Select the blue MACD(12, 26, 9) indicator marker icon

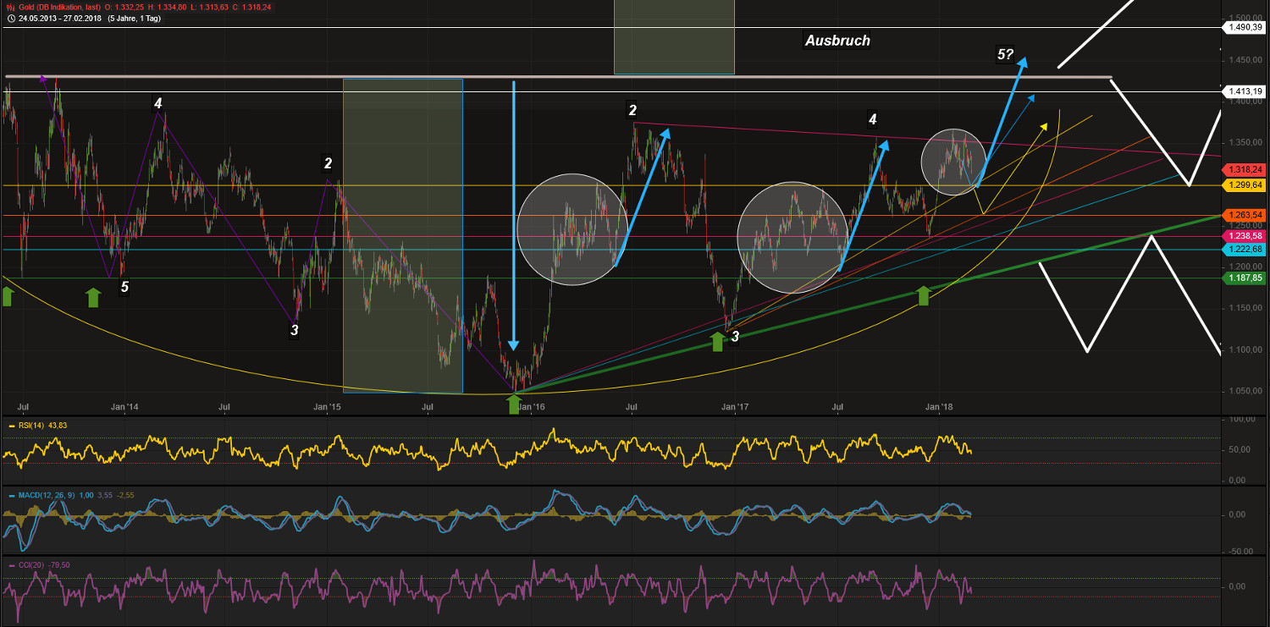point(11,495)
